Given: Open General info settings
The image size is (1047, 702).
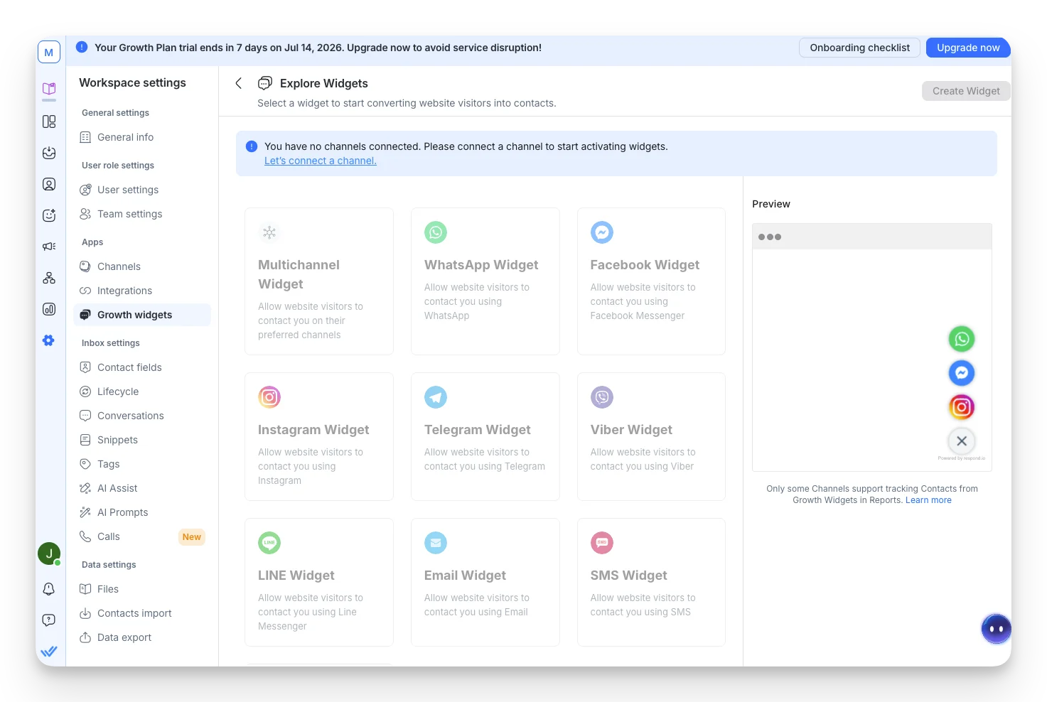Looking at the screenshot, I should (142, 137).
